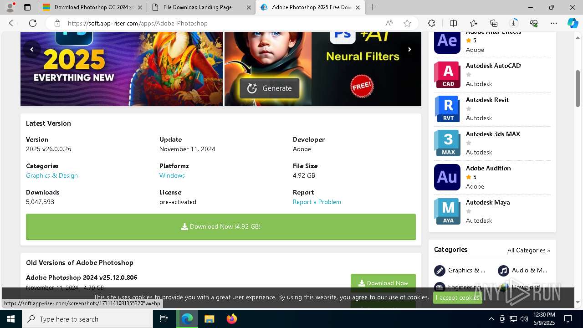The height and width of the screenshot is (328, 583).
Task: Open Favorites list icon
Action: coord(474,23)
